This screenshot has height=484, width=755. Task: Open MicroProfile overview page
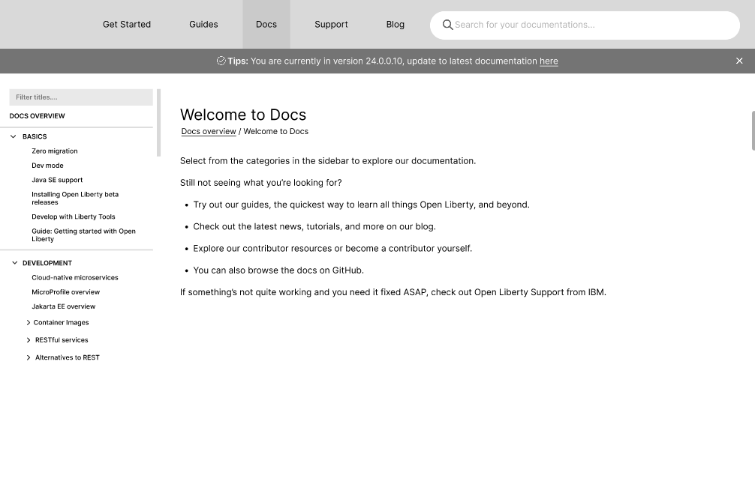65,291
